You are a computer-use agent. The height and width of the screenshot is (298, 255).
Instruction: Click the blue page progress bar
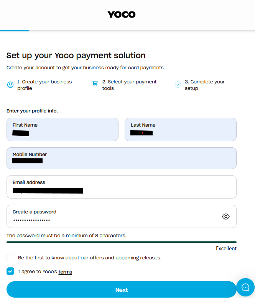coord(14,31)
